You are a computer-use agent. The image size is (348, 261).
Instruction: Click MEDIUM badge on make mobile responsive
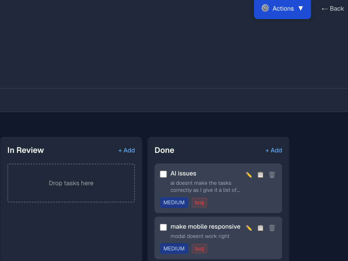[x=174, y=248]
